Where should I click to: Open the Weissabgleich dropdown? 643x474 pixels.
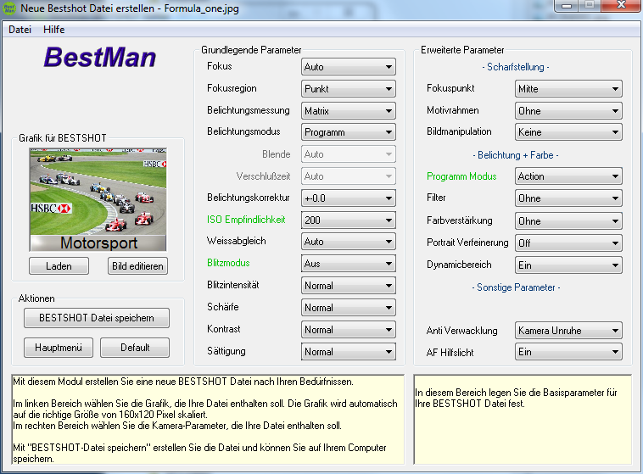pyautogui.click(x=348, y=242)
